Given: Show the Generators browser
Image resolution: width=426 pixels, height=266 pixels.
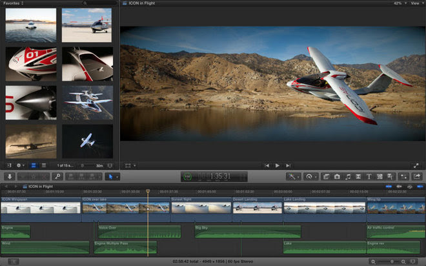Looking at the screenshot, I should 380,177.
